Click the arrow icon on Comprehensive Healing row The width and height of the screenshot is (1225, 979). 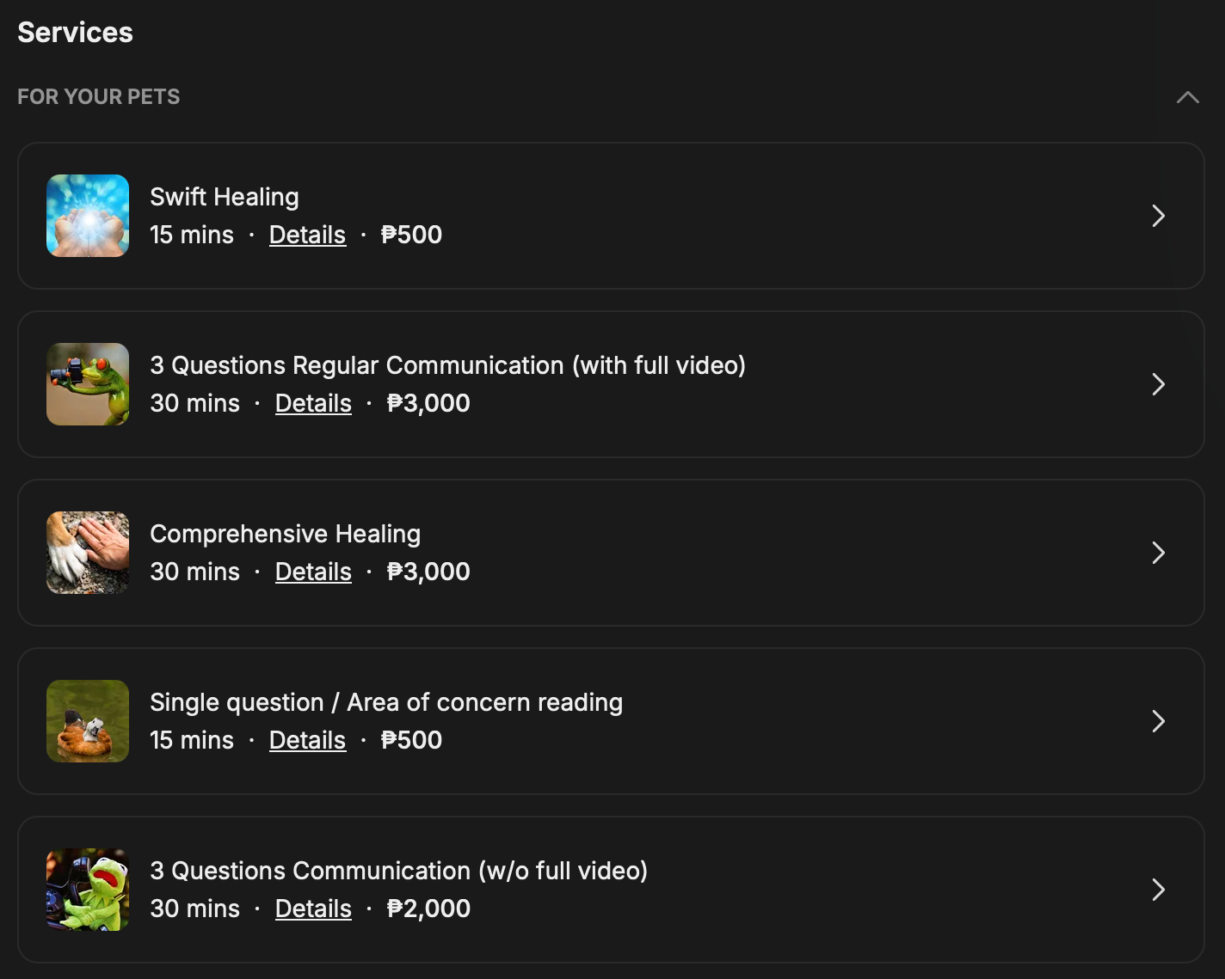pos(1158,553)
